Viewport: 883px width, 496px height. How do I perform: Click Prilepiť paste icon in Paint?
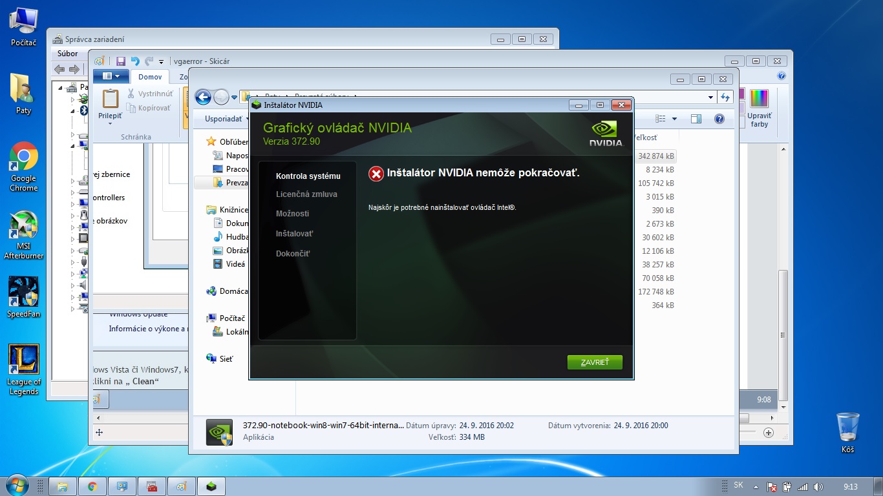(111, 99)
